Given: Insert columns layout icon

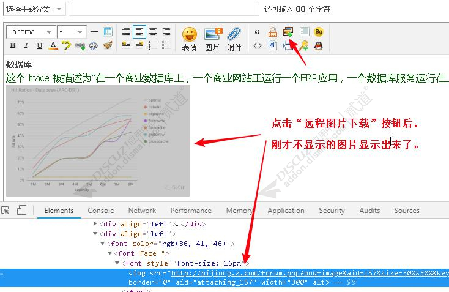Looking at the screenshot, I should [305, 31].
